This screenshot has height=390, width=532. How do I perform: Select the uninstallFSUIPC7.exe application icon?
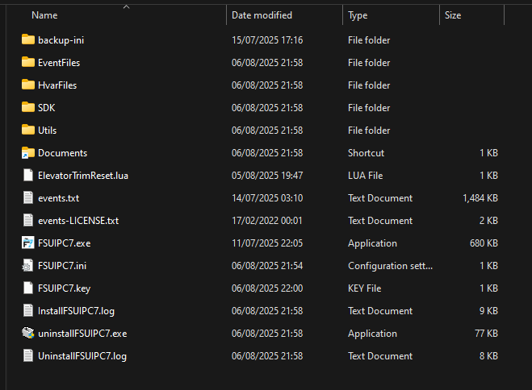point(27,333)
